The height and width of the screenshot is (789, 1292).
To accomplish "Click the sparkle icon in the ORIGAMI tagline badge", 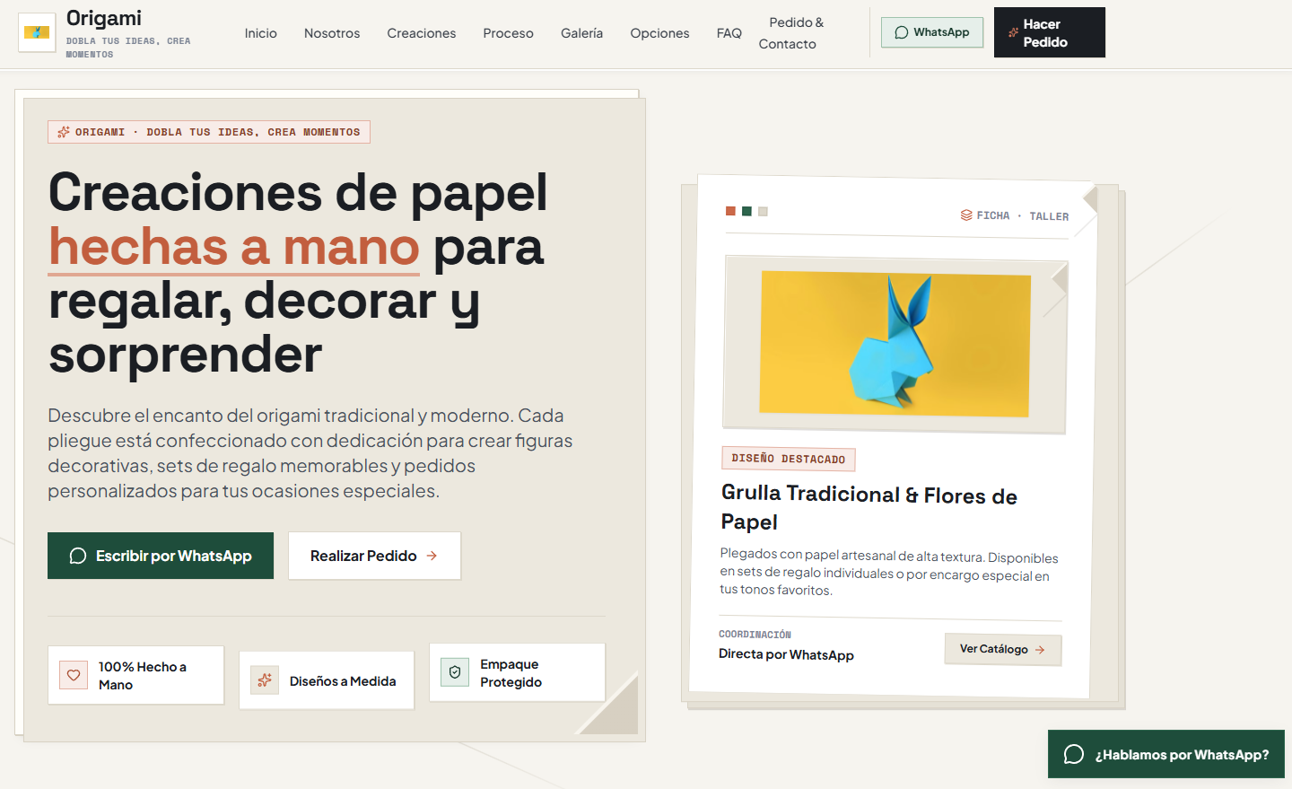I will coord(64,132).
